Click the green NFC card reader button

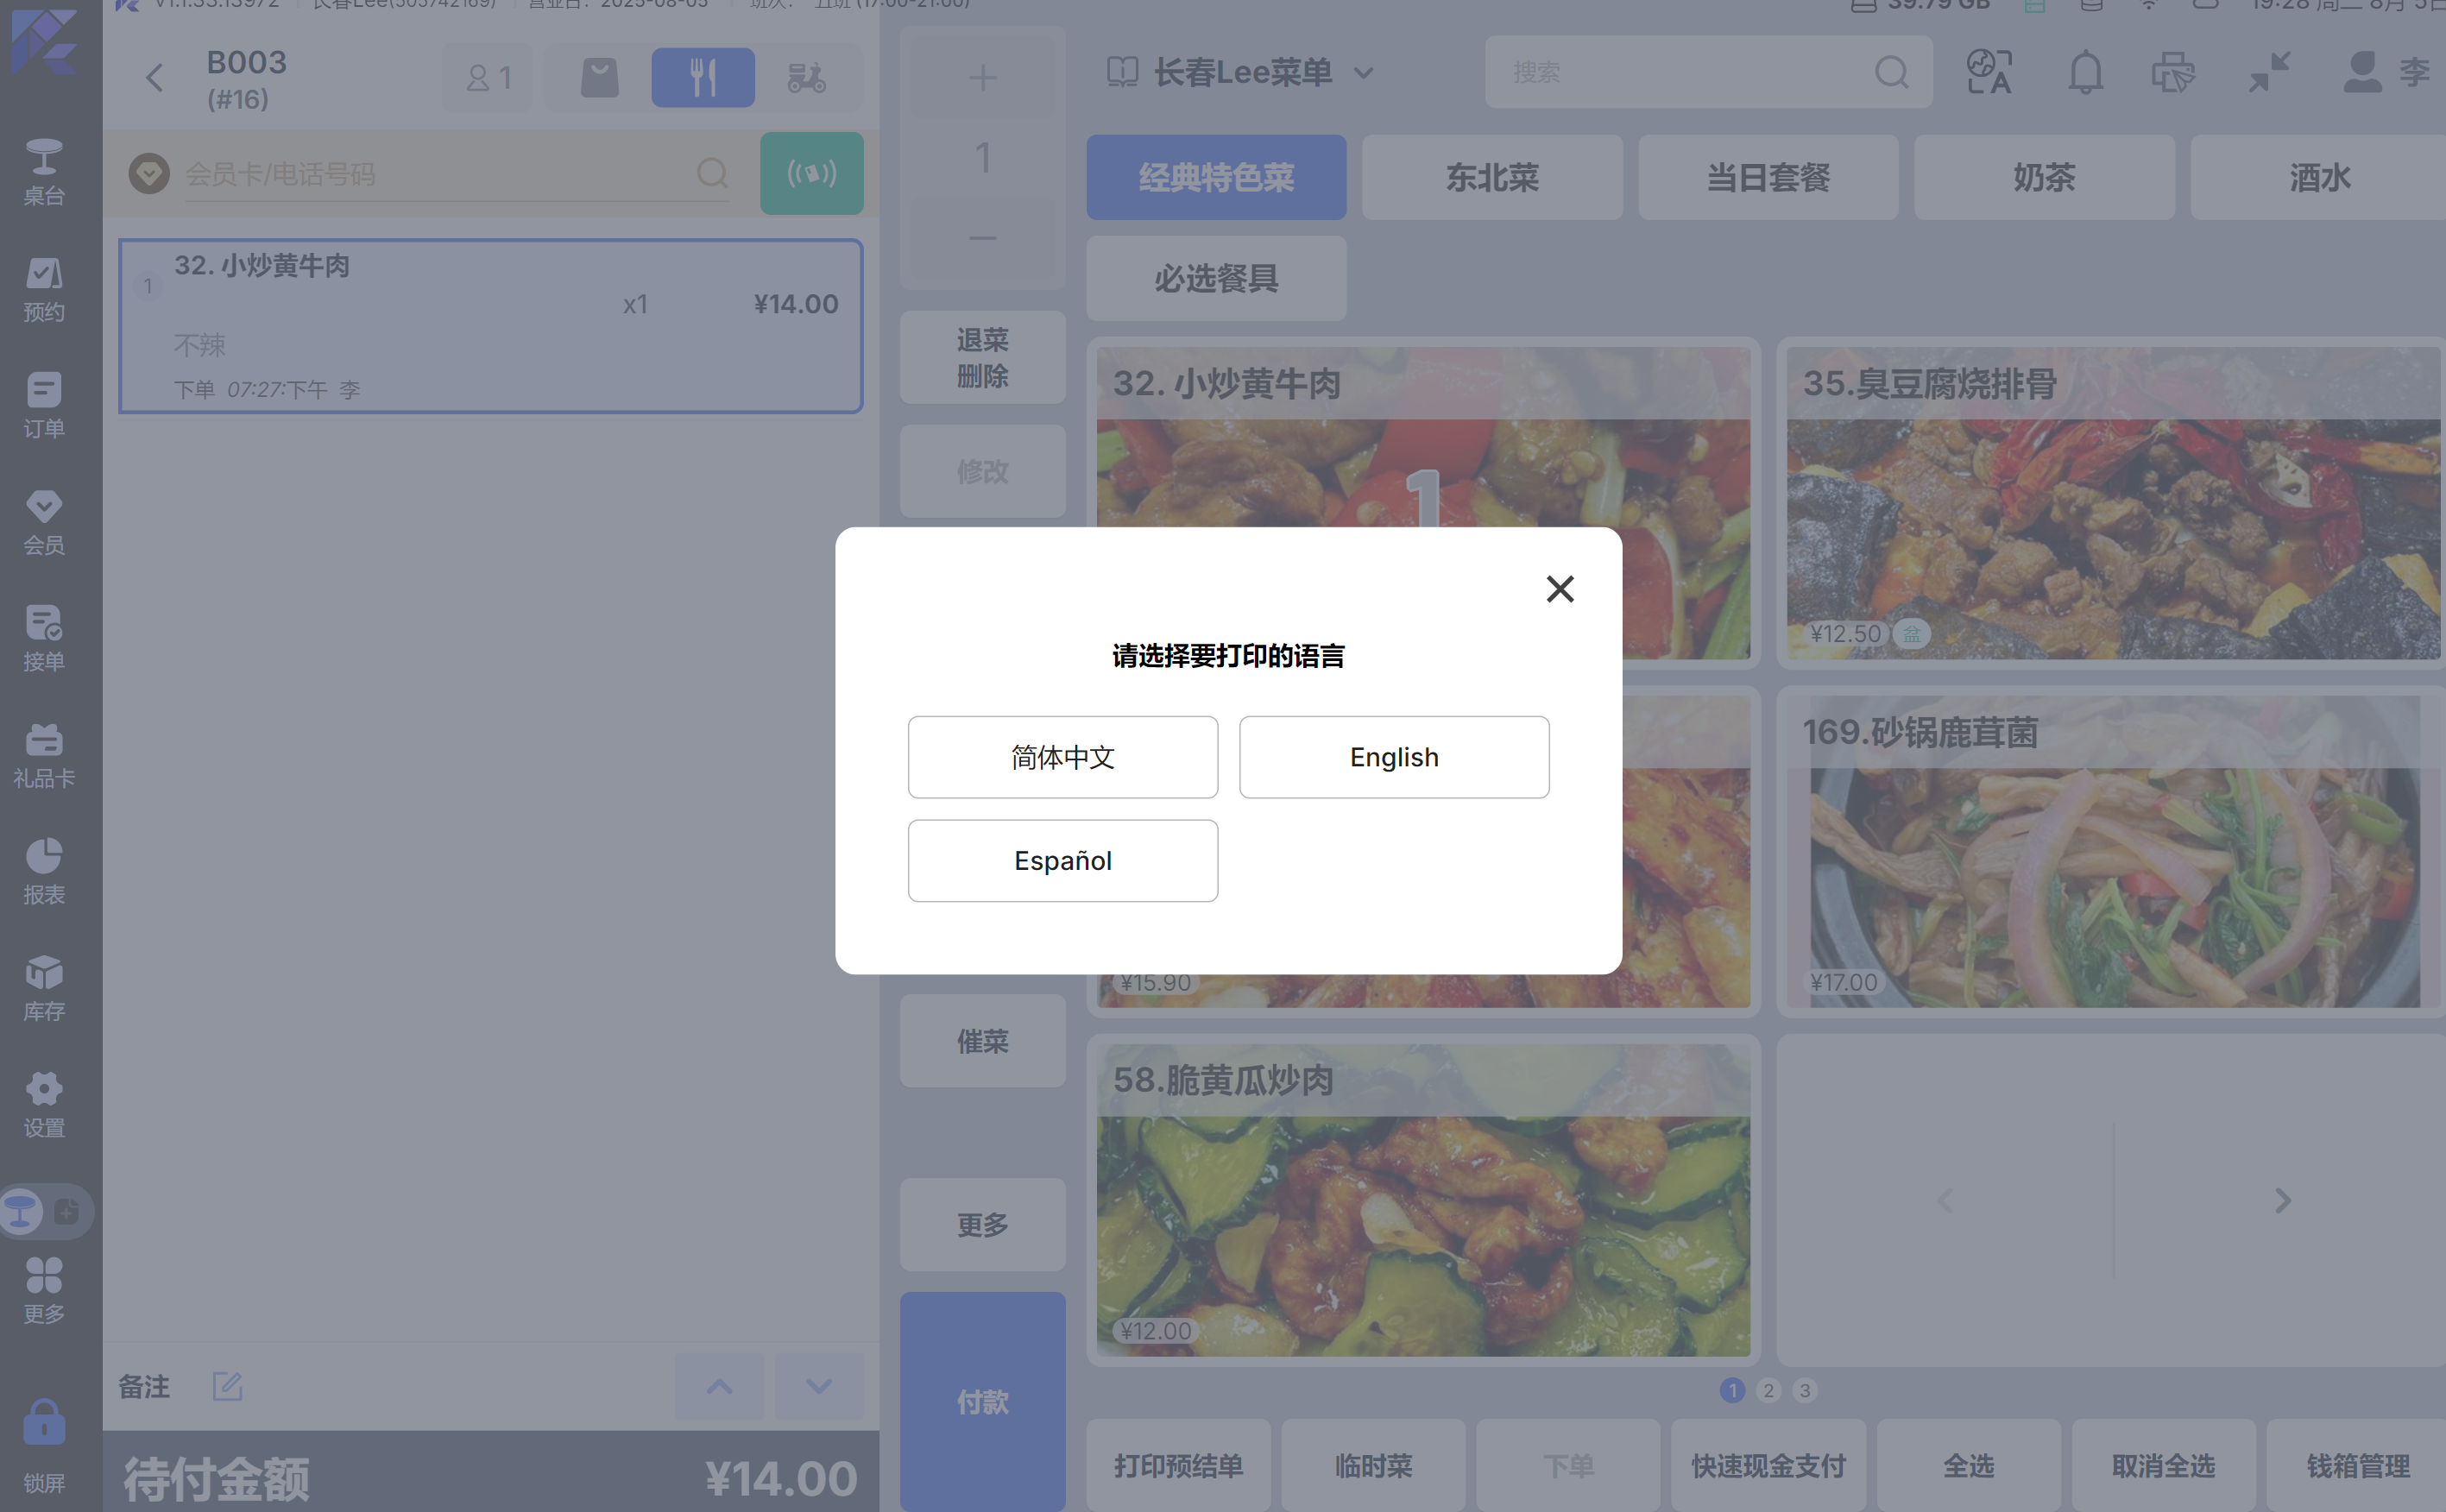[811, 174]
